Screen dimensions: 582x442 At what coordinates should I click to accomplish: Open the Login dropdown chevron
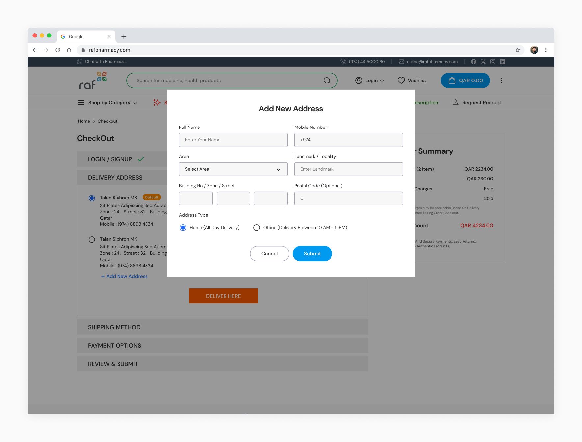[382, 81]
